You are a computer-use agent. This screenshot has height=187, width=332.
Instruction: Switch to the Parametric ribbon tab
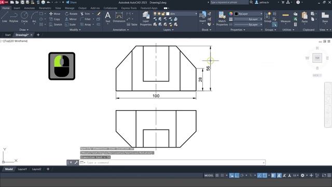coord(45,8)
